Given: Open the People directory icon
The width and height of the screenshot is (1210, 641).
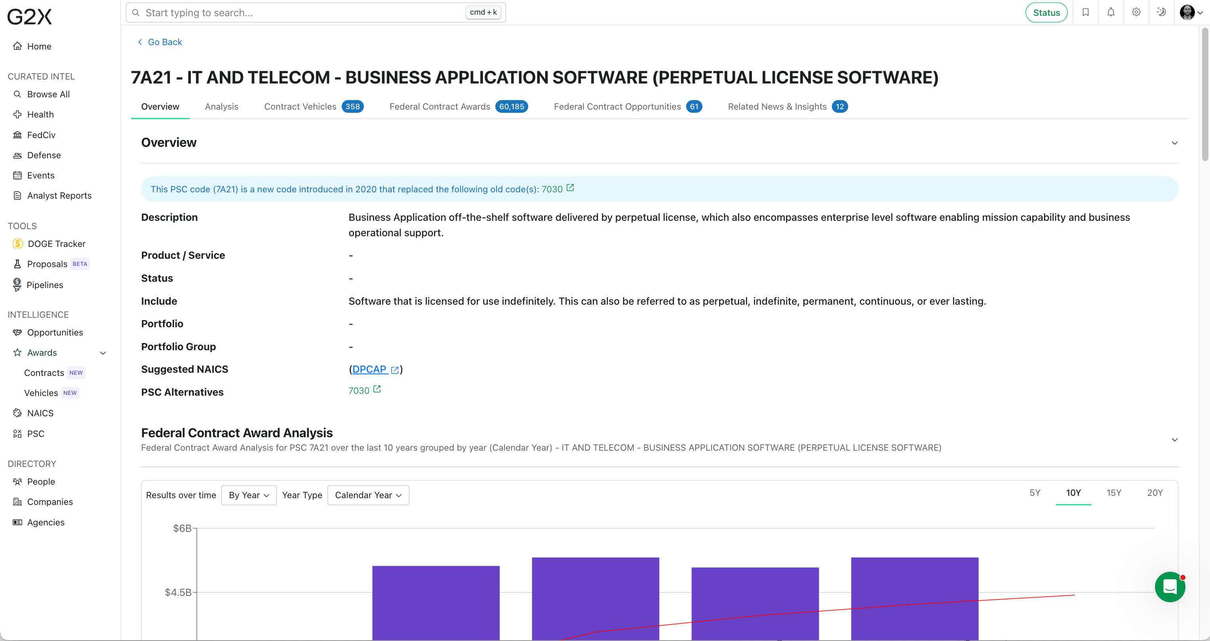Looking at the screenshot, I should pos(17,482).
